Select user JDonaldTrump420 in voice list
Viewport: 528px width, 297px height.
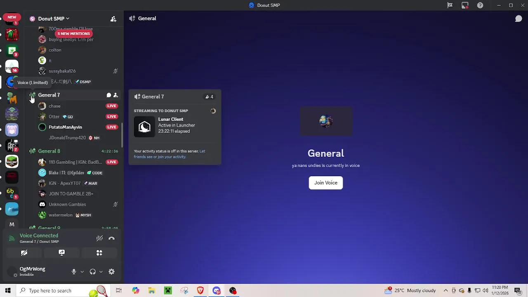tap(67, 138)
